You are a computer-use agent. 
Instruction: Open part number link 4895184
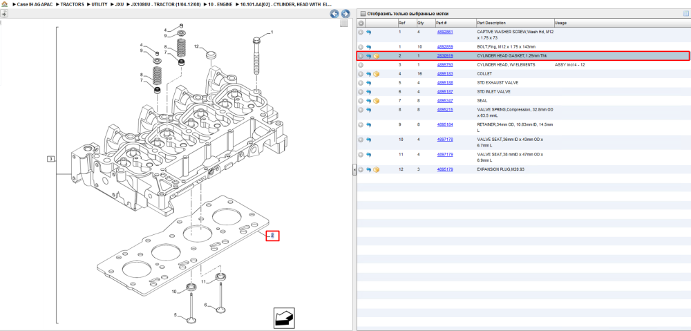[444, 125]
